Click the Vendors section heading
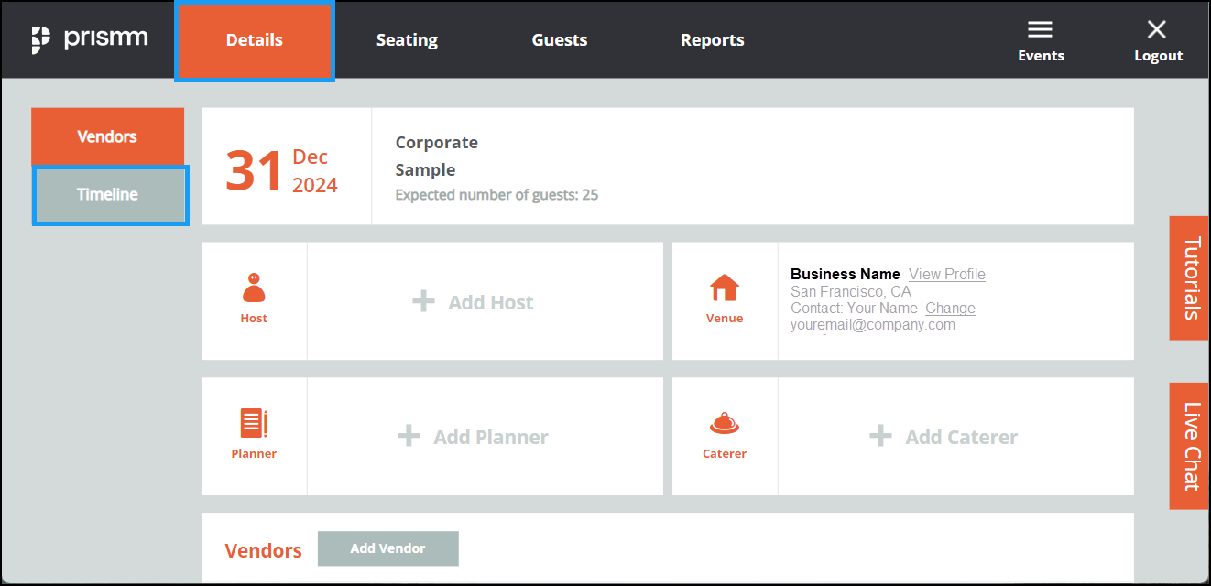1211x586 pixels. pos(264,550)
